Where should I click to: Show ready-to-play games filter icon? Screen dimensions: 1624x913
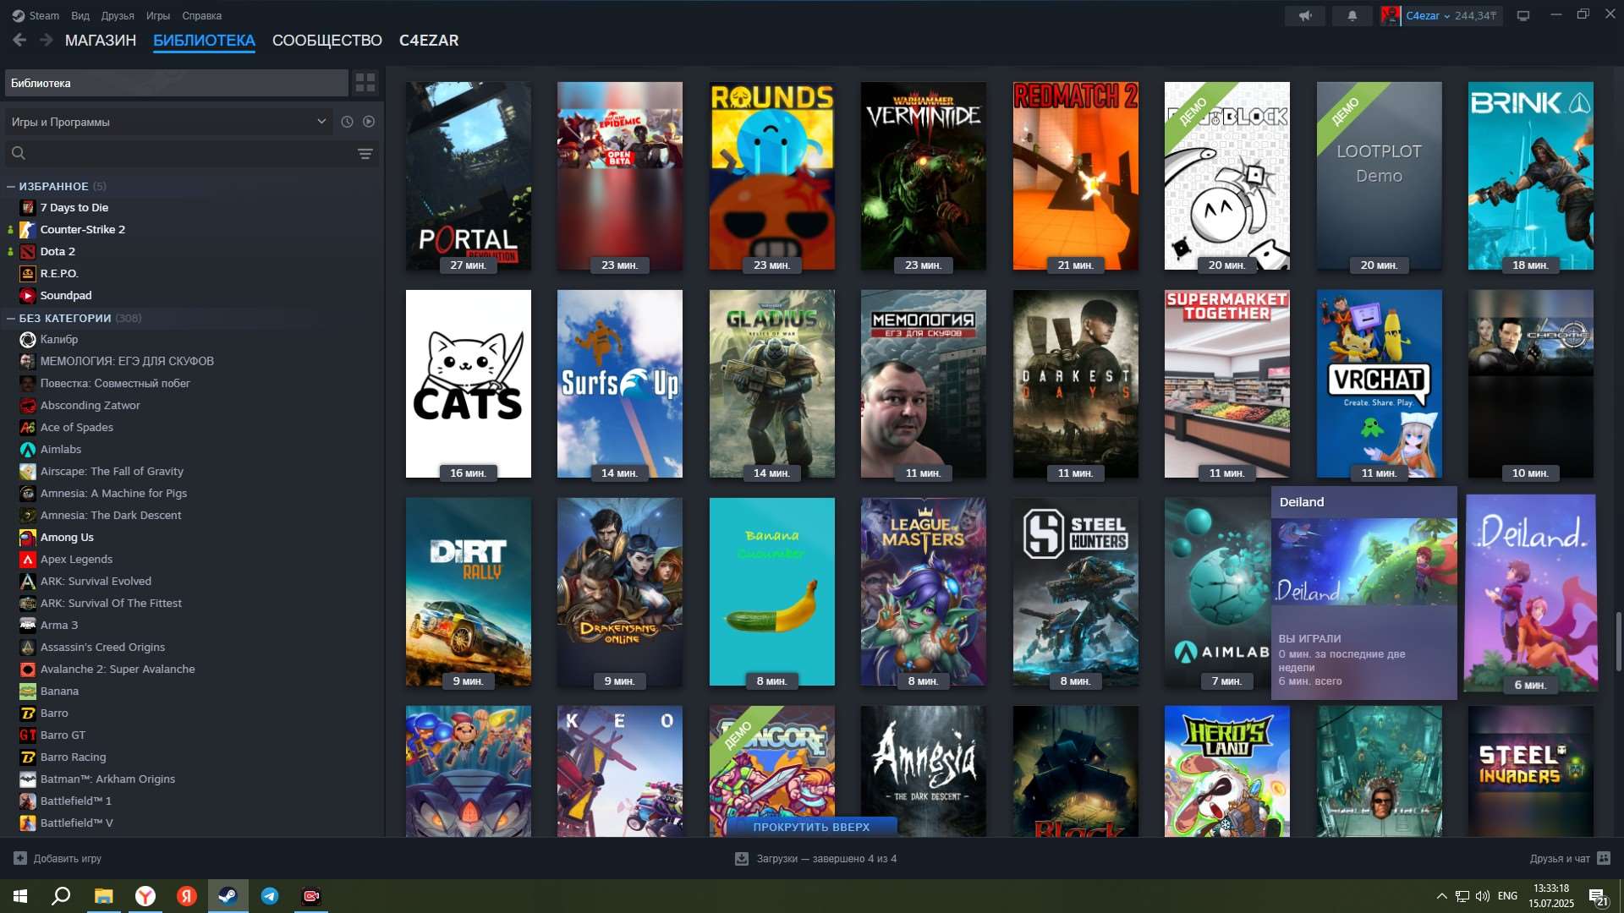click(x=369, y=122)
